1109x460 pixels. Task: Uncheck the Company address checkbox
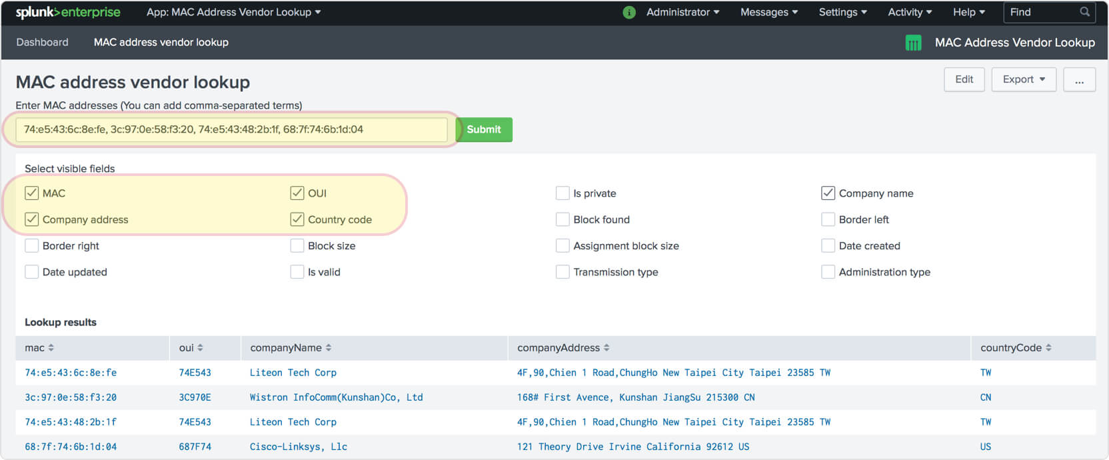[31, 219]
